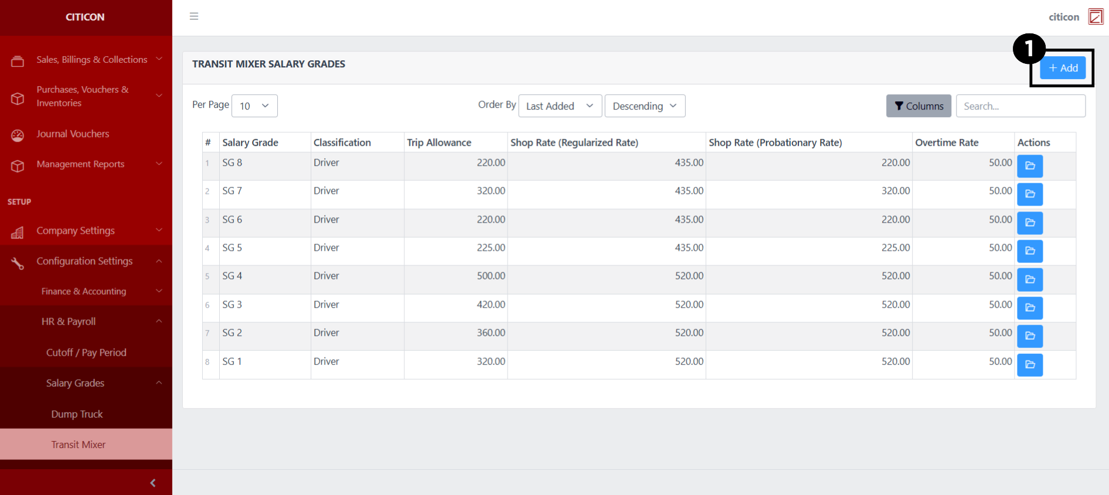1109x495 pixels.
Task: Click the Management Reports cube icon
Action: coord(18,166)
